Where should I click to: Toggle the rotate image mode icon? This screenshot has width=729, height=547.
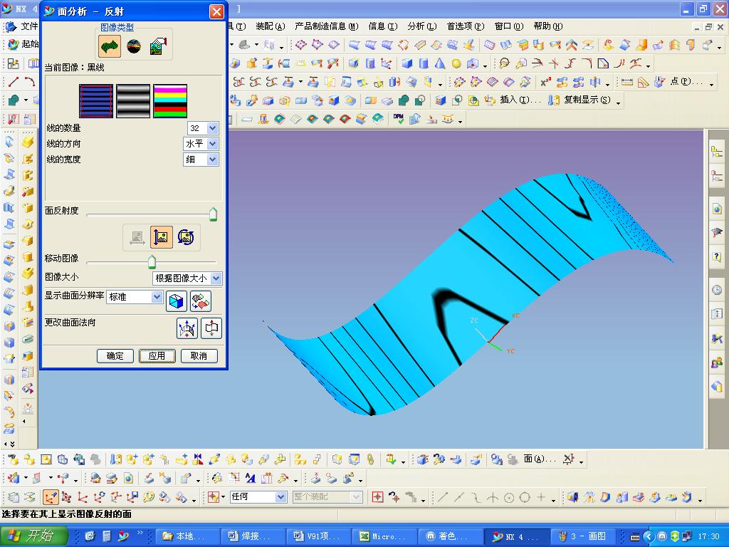point(186,237)
